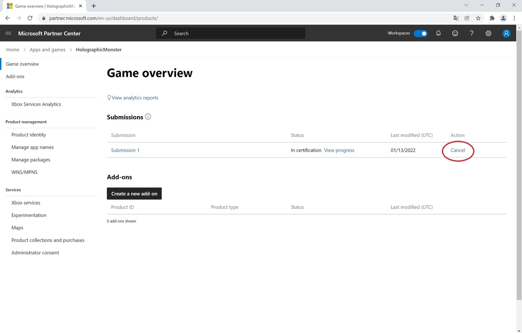Viewport: 522px width, 333px height.
Task: Cancel Submission 1
Action: pos(458,150)
